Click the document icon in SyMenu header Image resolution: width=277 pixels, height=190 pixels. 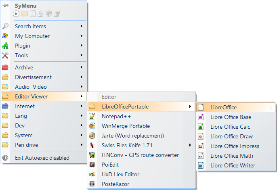pos(33,14)
